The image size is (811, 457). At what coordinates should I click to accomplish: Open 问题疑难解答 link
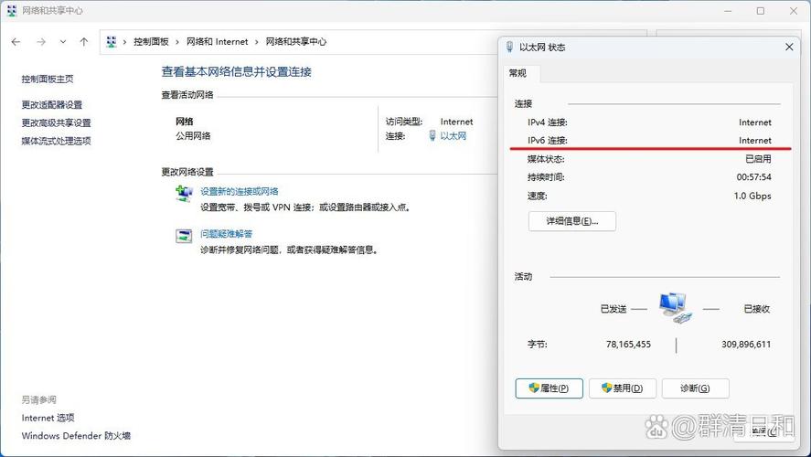click(227, 234)
